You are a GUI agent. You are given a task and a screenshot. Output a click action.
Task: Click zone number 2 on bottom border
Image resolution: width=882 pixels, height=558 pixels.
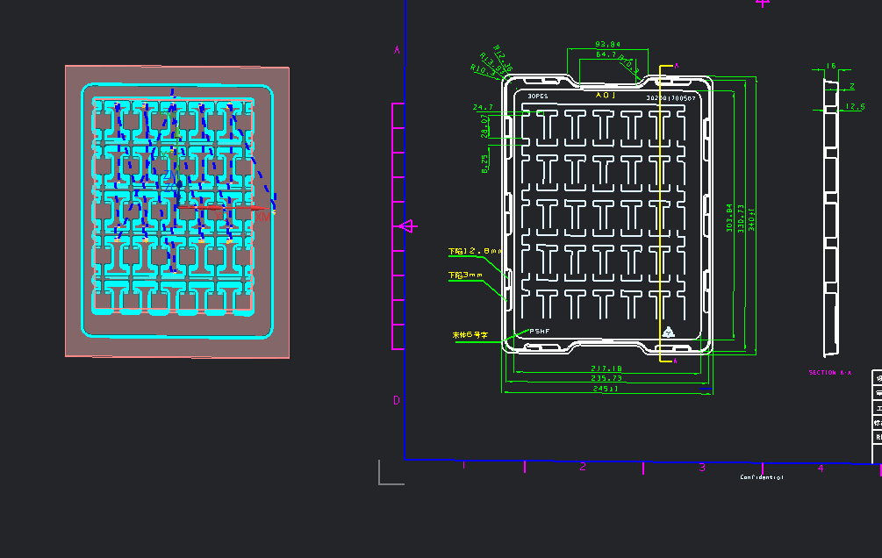(583, 467)
